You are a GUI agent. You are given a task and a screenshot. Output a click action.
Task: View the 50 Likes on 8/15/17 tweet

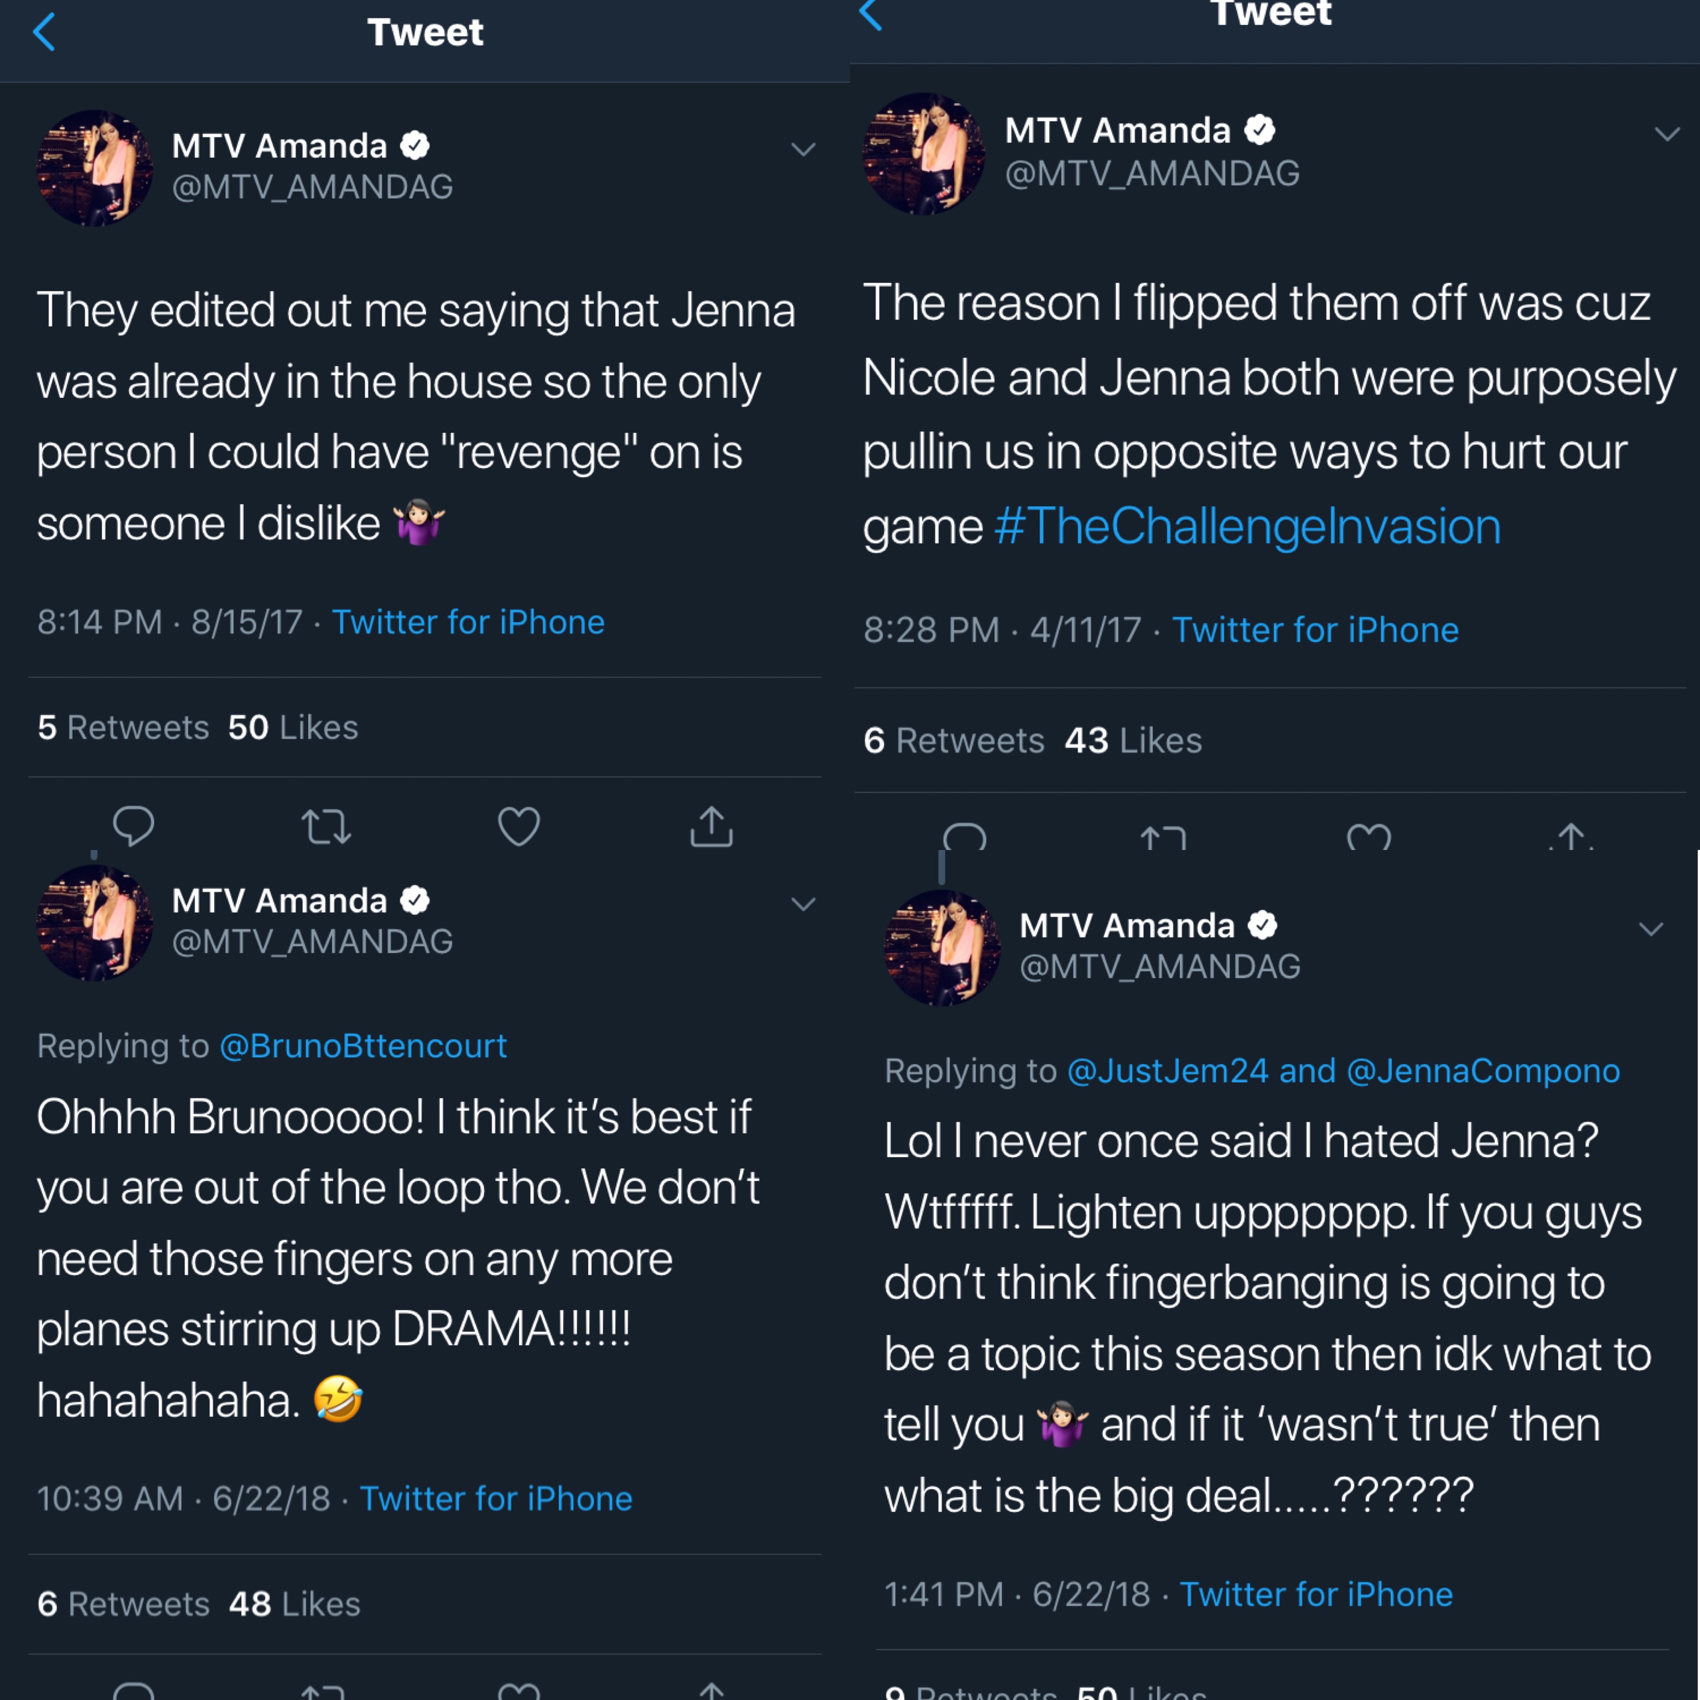click(x=293, y=728)
